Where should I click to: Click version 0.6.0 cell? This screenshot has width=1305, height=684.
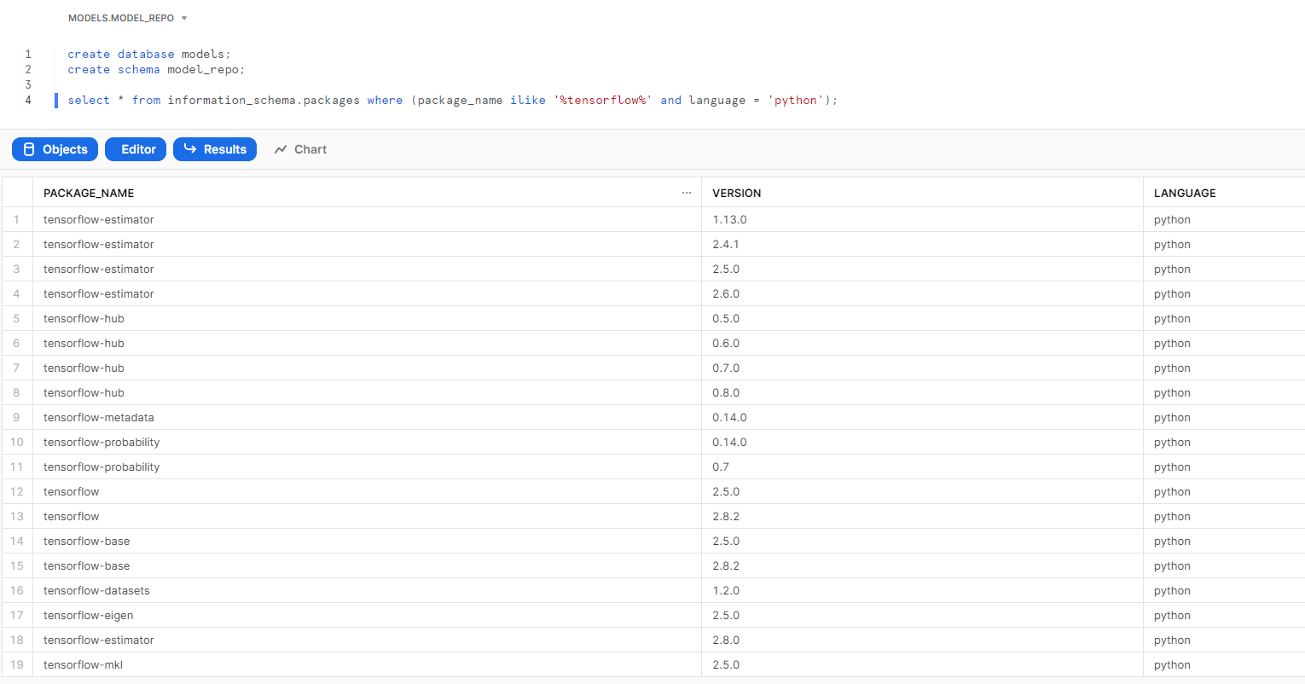click(x=922, y=343)
